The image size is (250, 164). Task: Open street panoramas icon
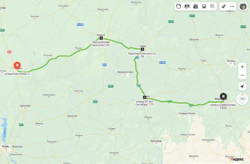pos(187,6)
